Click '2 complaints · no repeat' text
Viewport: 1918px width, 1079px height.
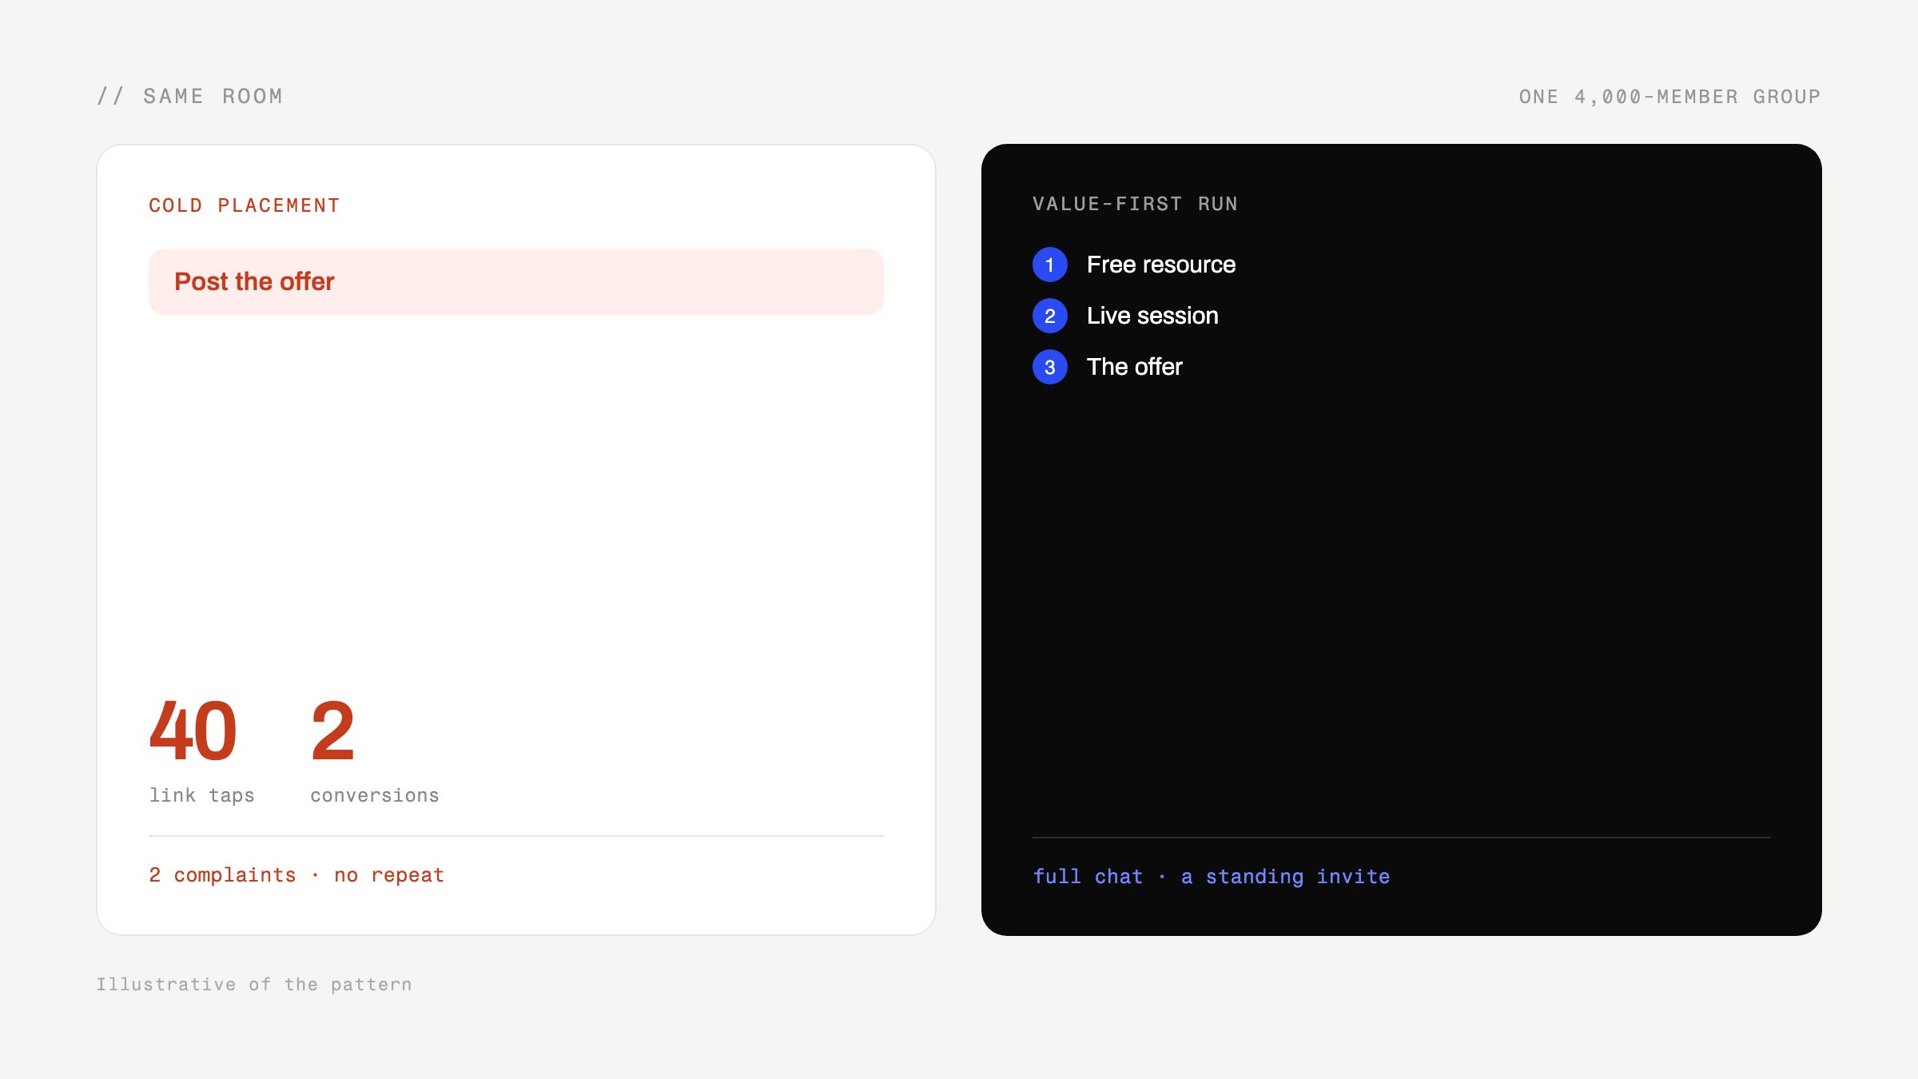(296, 875)
